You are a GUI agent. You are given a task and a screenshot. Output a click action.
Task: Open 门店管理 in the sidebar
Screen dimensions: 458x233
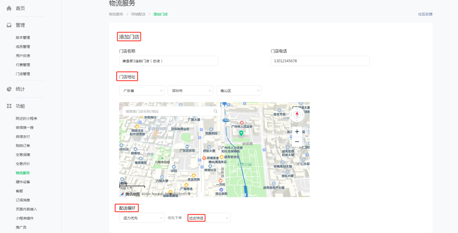pyautogui.click(x=23, y=74)
